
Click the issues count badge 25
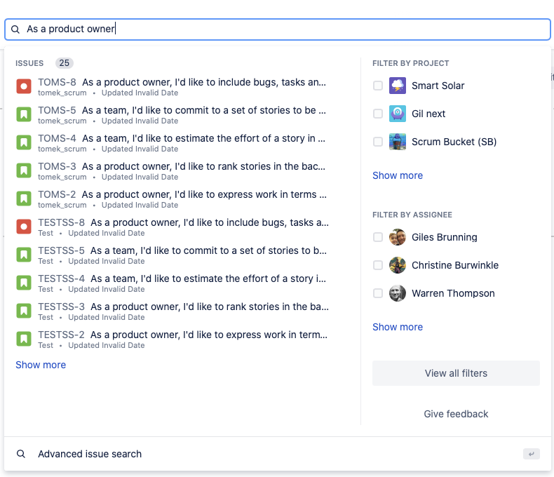pos(65,63)
